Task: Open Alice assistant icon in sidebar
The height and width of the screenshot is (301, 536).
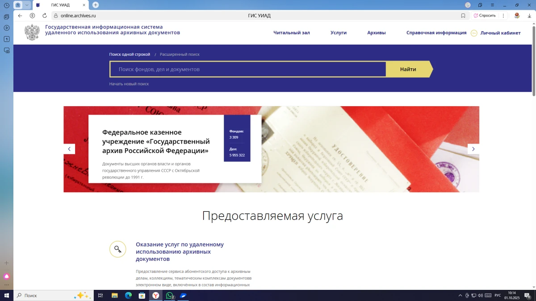Action: click(7, 276)
